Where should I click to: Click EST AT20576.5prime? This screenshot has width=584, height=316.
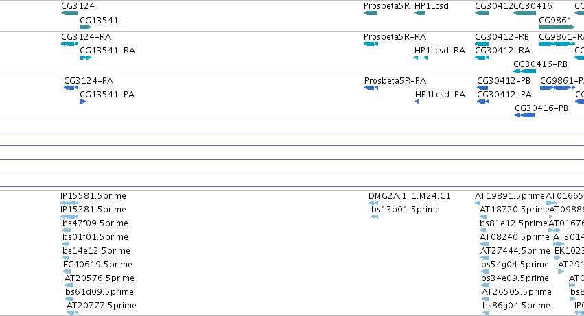(69, 285)
